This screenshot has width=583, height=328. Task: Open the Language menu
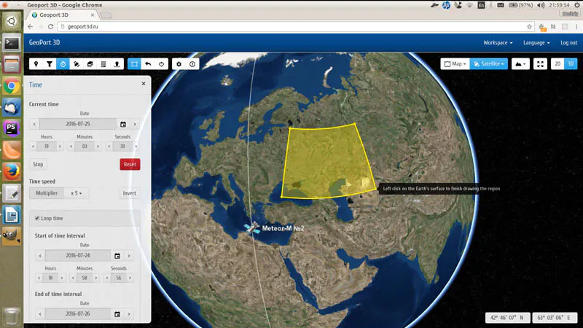(536, 43)
